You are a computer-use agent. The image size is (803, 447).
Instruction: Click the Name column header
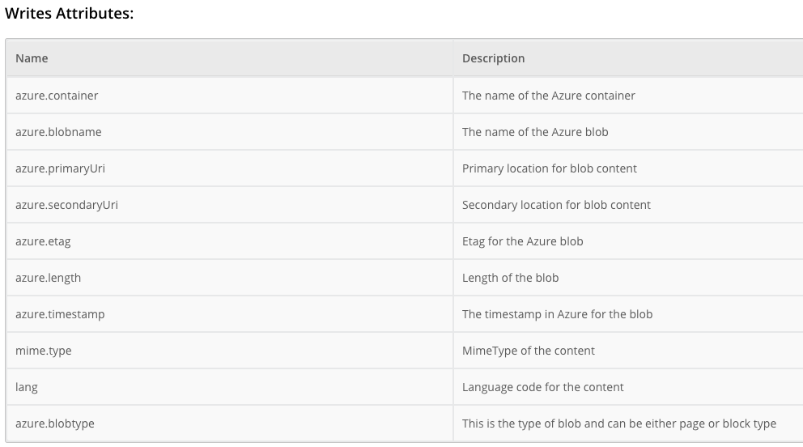pos(32,58)
